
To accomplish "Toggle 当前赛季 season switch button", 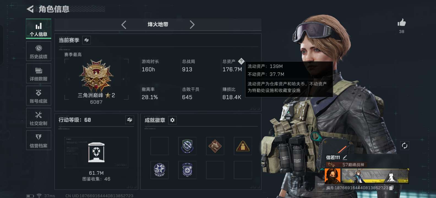I will coord(86,40).
